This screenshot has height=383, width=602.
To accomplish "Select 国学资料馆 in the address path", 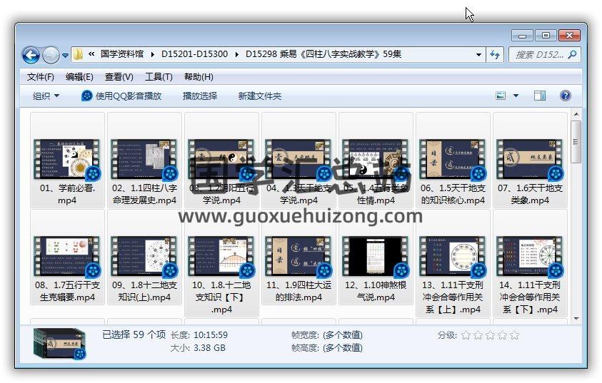I will tap(122, 54).
